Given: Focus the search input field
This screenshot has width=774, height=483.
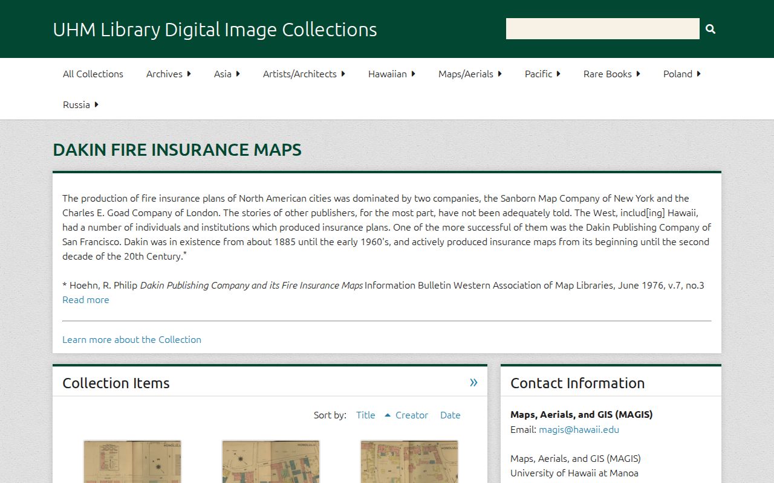Looking at the screenshot, I should [x=603, y=29].
